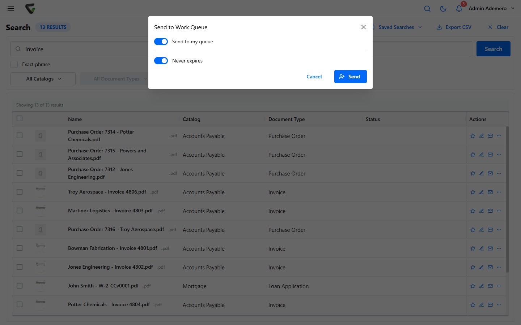Email Jones Engineering Invoice 4802
The image size is (521, 325).
pyautogui.click(x=490, y=267)
